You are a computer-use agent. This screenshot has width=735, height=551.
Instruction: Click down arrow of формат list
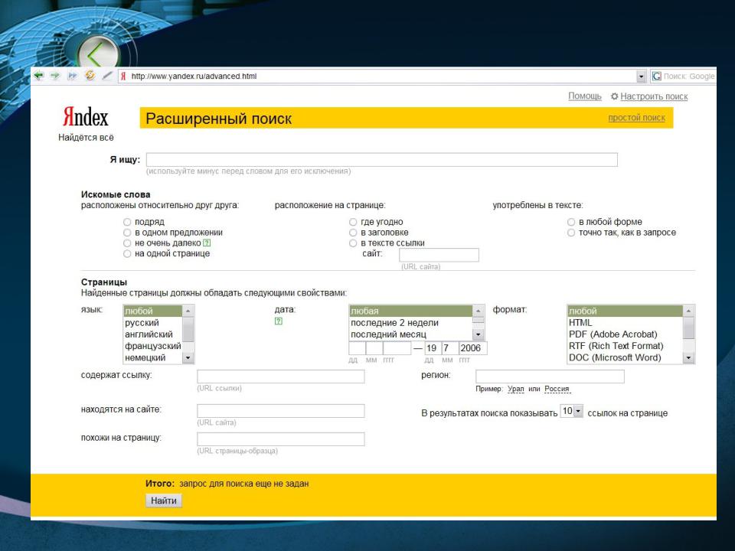click(x=688, y=357)
